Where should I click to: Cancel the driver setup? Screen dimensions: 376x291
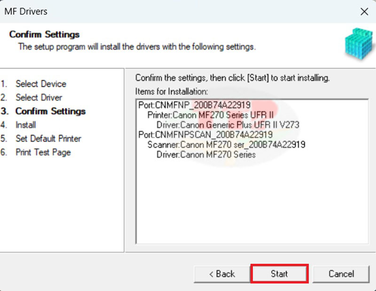point(341,274)
